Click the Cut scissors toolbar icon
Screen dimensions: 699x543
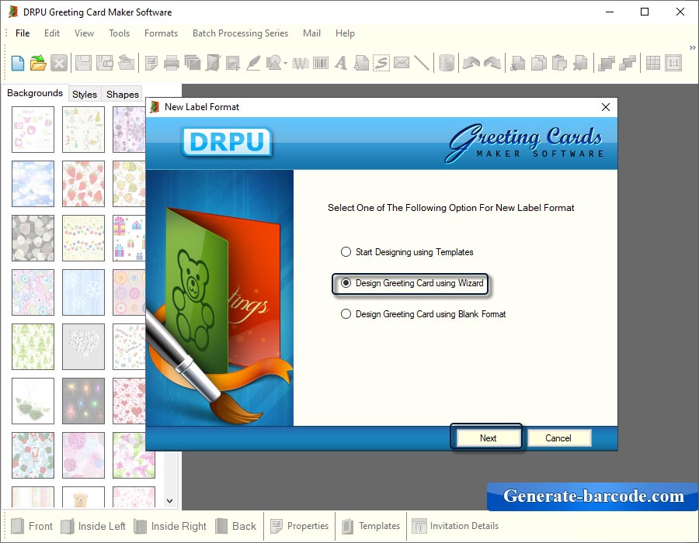(517, 63)
